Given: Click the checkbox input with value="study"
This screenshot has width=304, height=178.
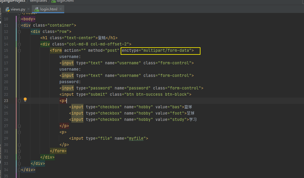Looking at the screenshot, I should (129, 119).
